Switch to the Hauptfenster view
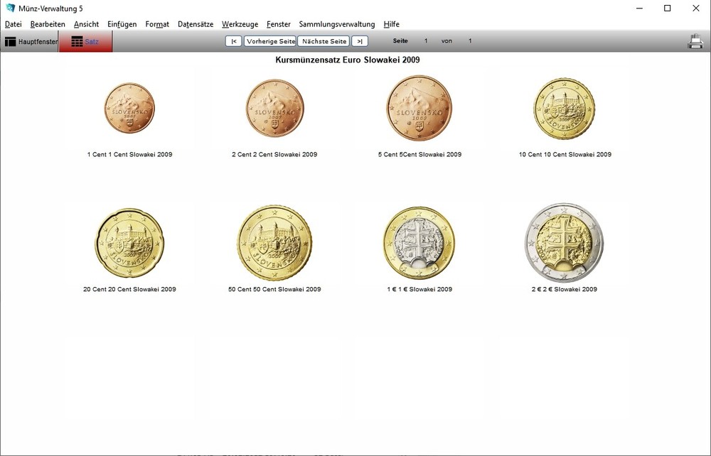The image size is (711, 456). click(29, 41)
